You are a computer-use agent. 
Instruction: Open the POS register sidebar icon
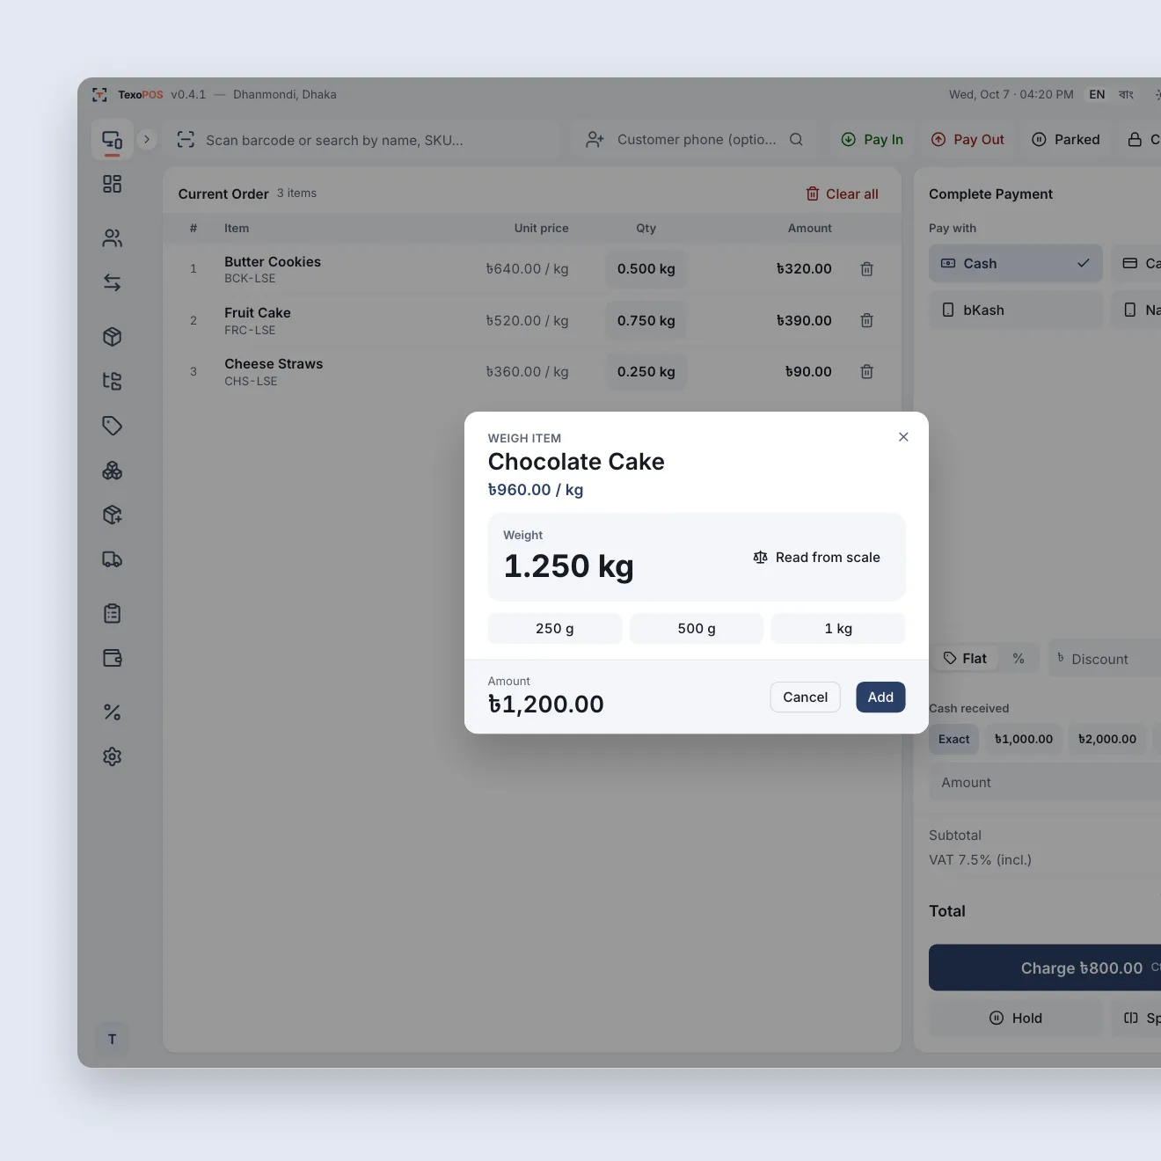point(112,140)
